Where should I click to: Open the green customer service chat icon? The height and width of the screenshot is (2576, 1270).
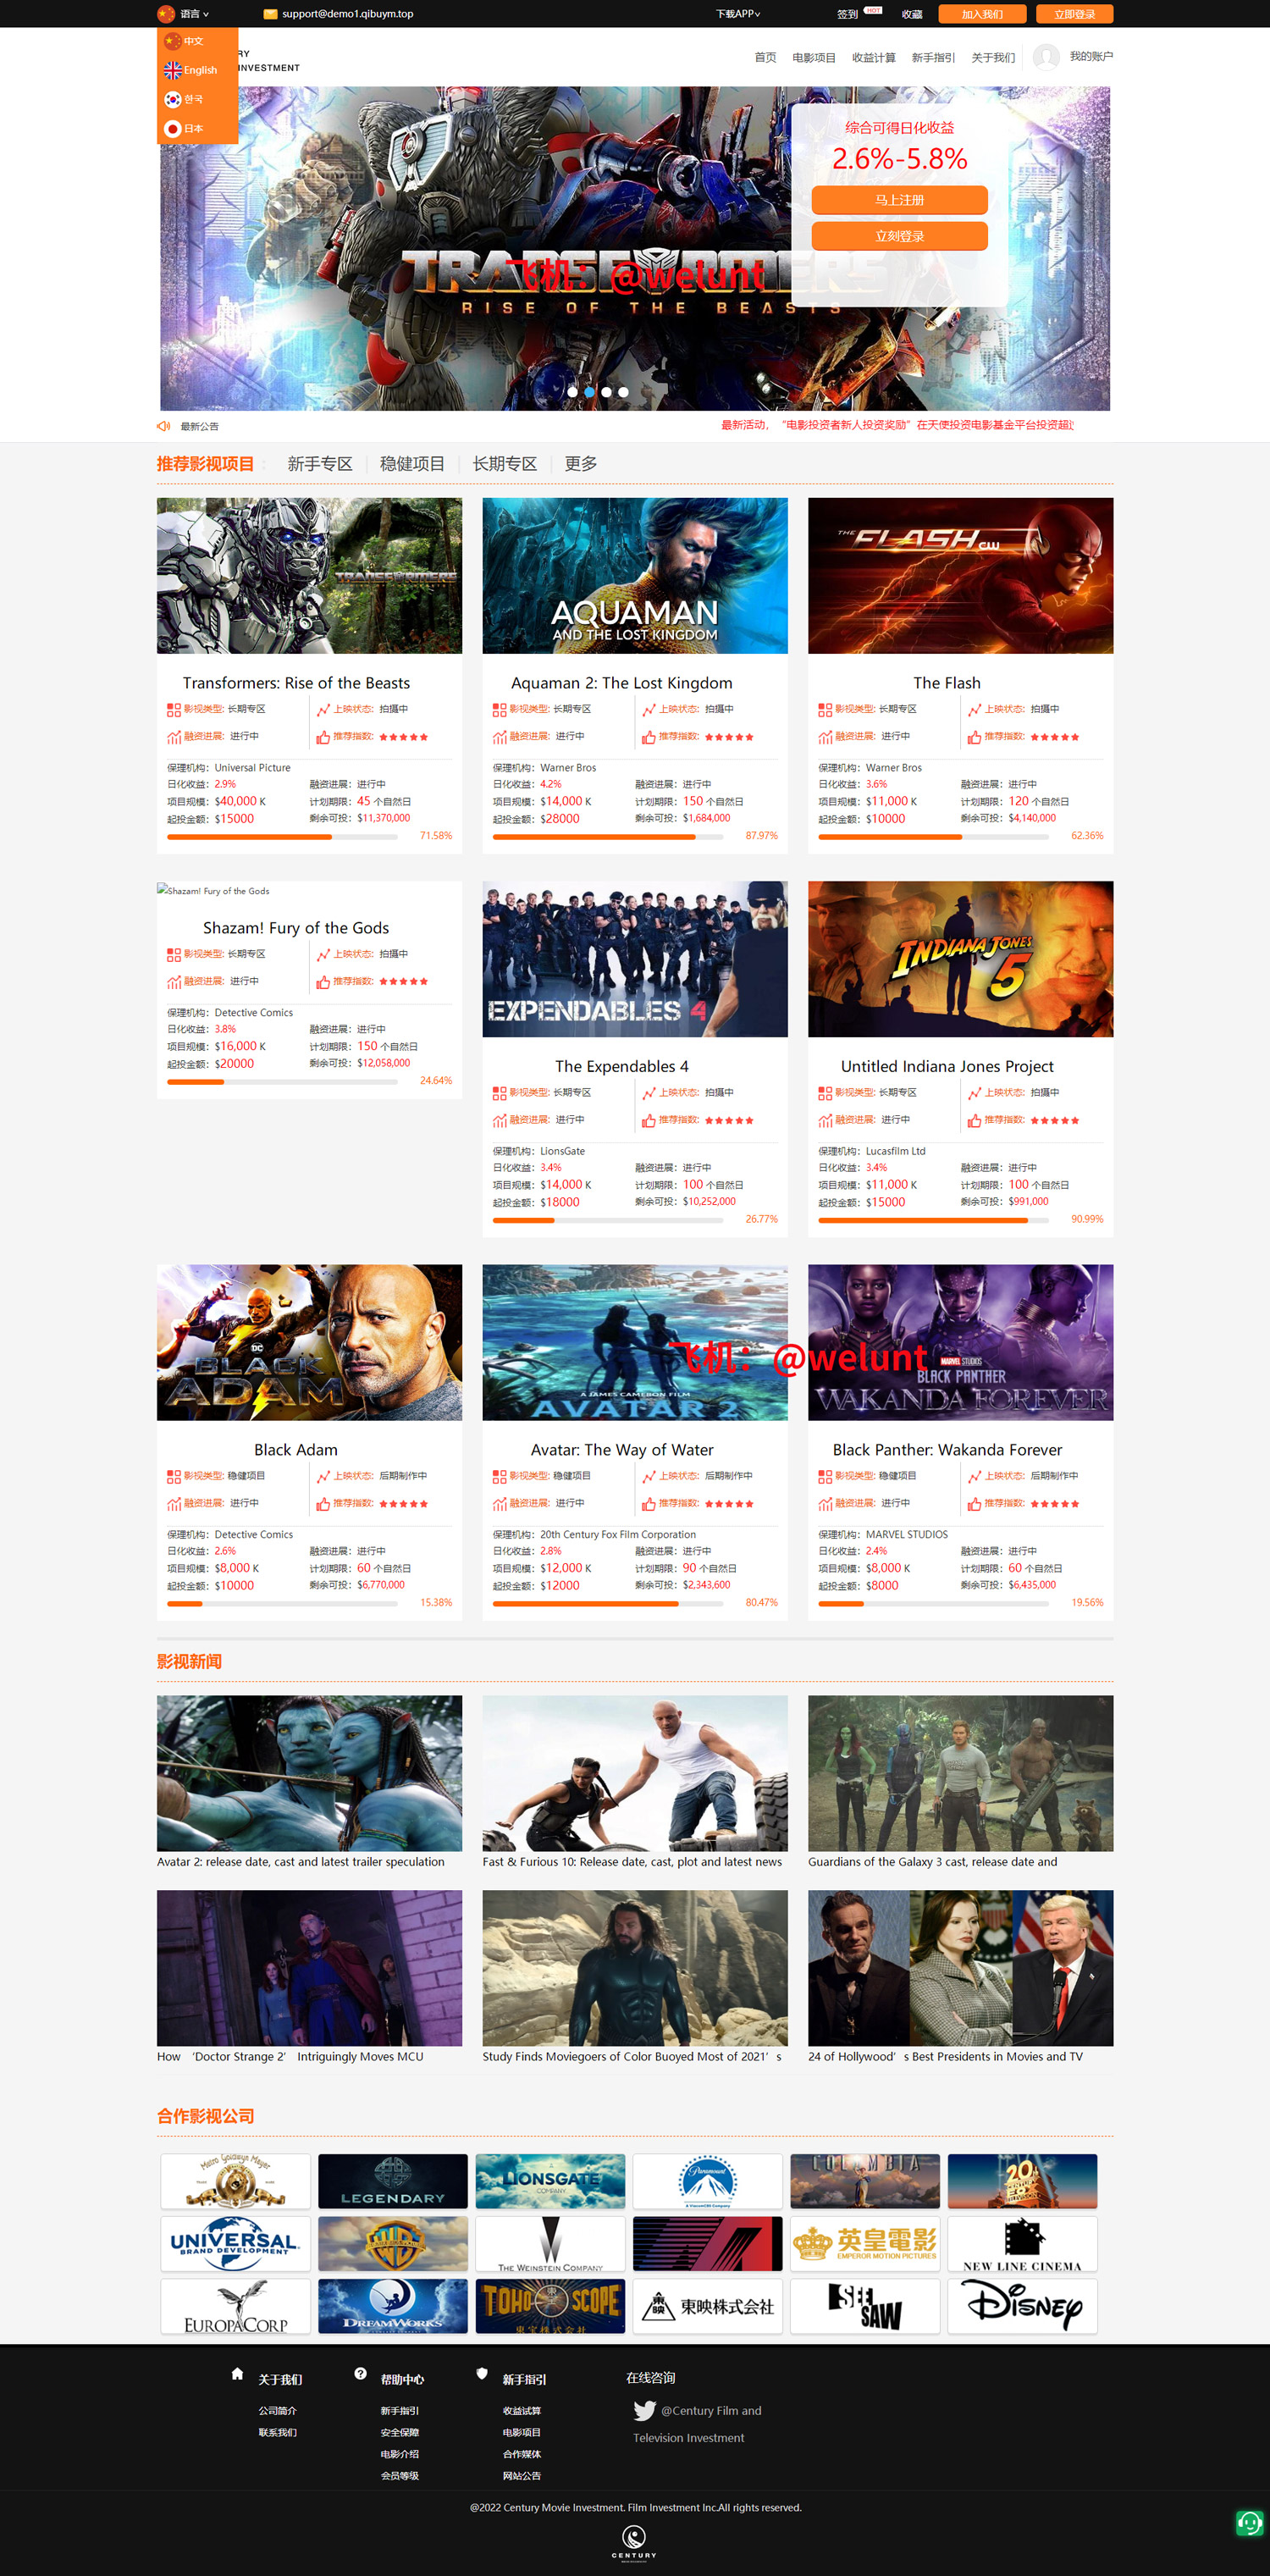(x=1249, y=2523)
